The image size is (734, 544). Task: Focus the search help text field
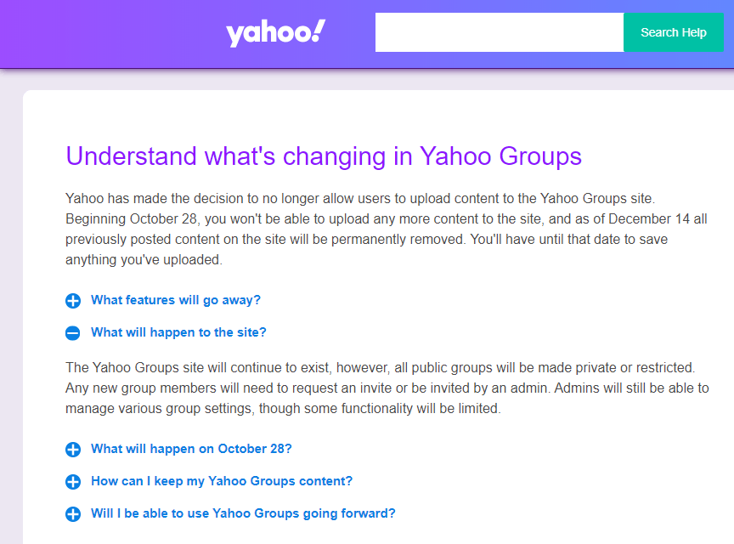500,32
